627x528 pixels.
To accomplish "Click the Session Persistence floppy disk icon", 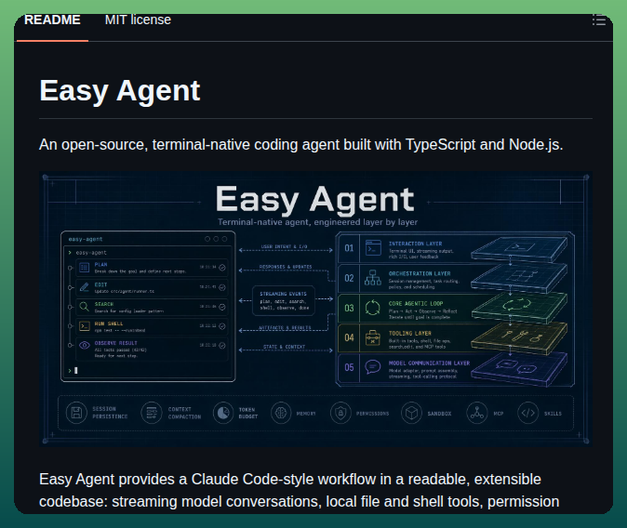I will 76,413.
